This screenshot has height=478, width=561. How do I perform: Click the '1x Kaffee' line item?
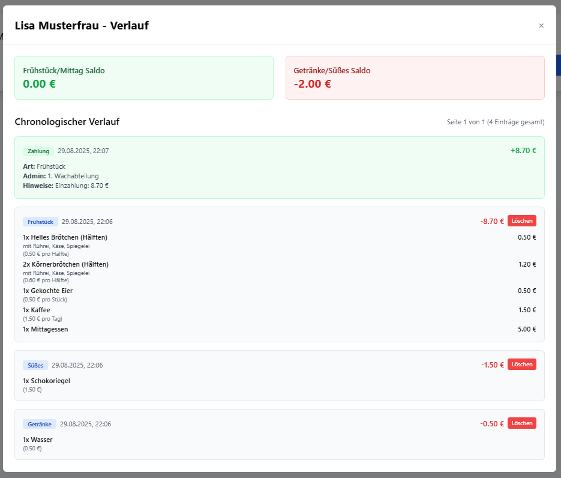(37, 310)
